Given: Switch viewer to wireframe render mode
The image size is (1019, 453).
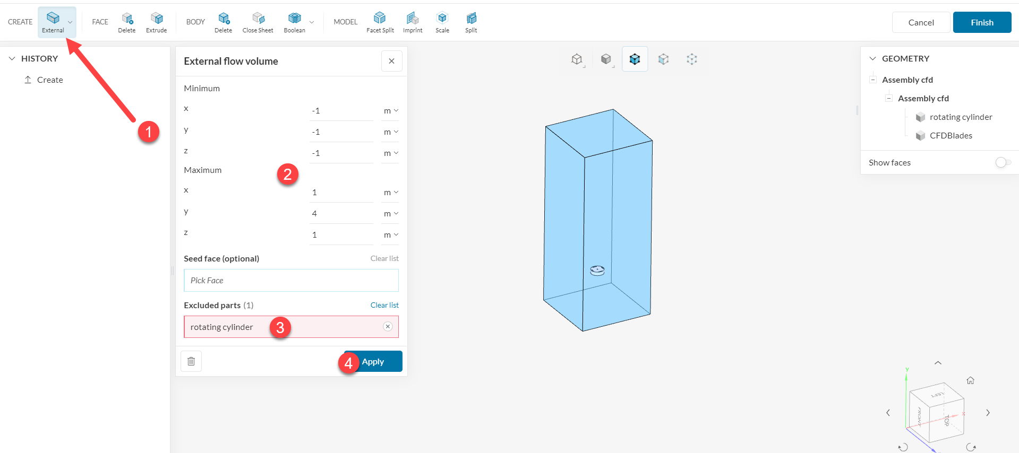Looking at the screenshot, I should coord(577,59).
